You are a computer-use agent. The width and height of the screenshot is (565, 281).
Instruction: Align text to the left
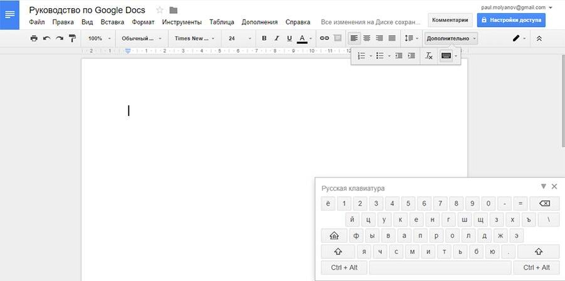pos(354,38)
